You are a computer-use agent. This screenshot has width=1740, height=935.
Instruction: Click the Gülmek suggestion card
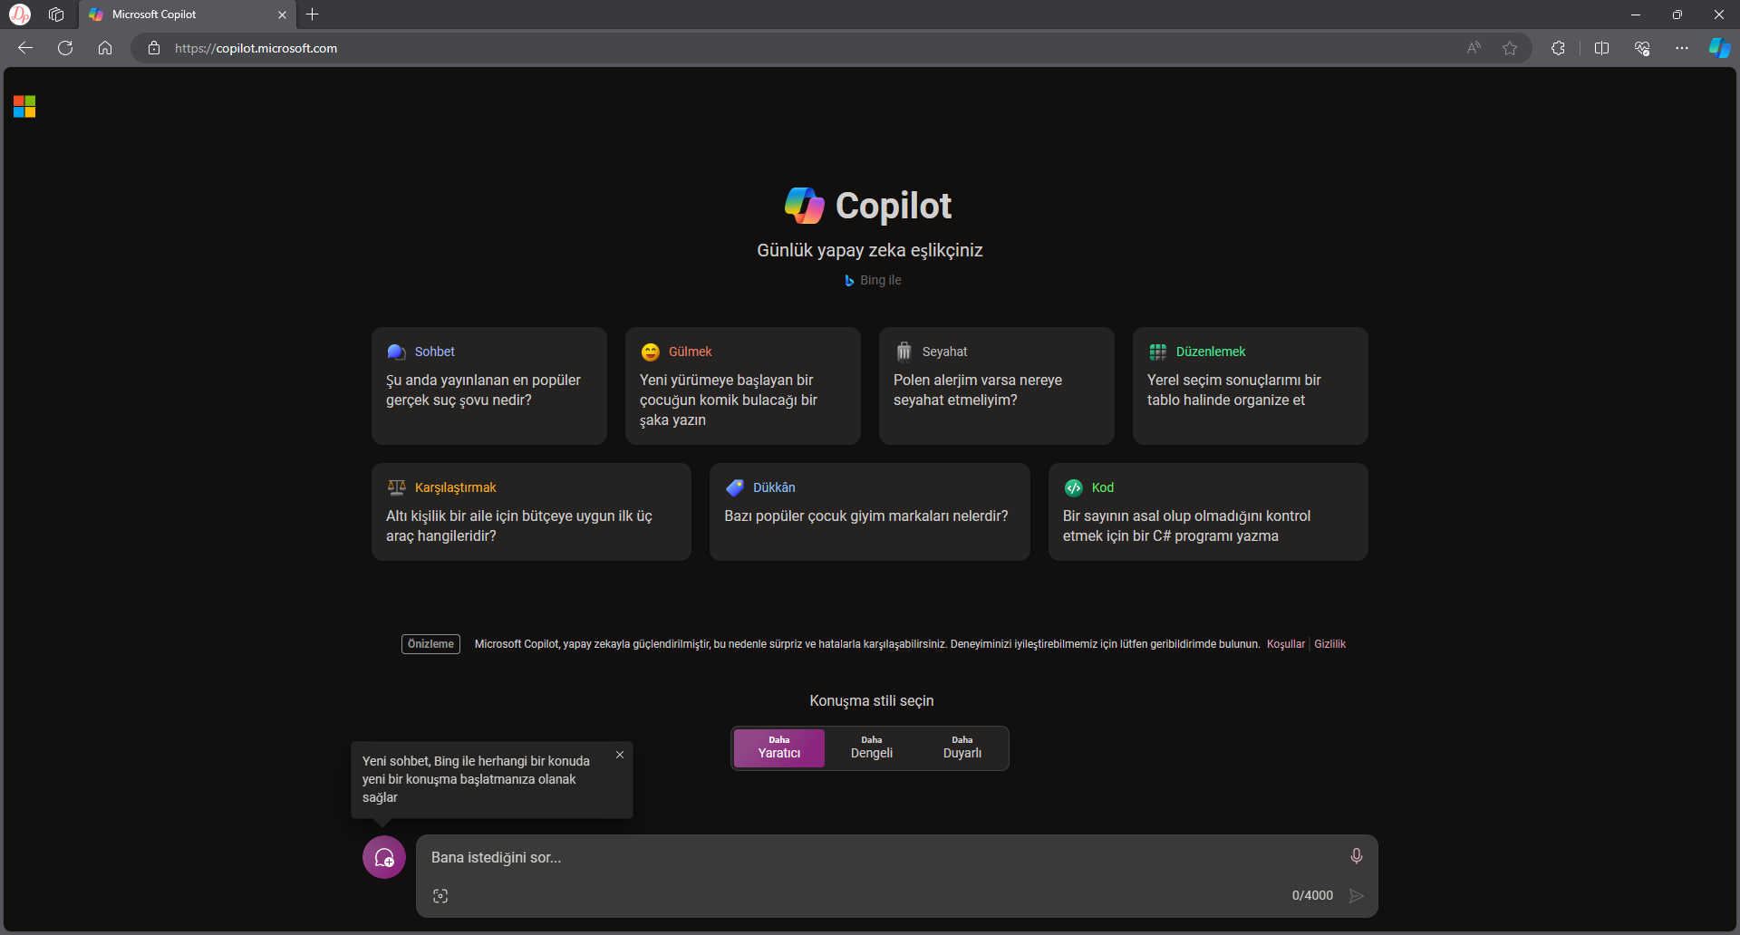click(743, 386)
